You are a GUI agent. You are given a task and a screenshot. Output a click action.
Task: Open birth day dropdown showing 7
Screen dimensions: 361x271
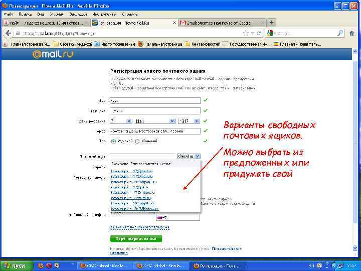(121, 121)
